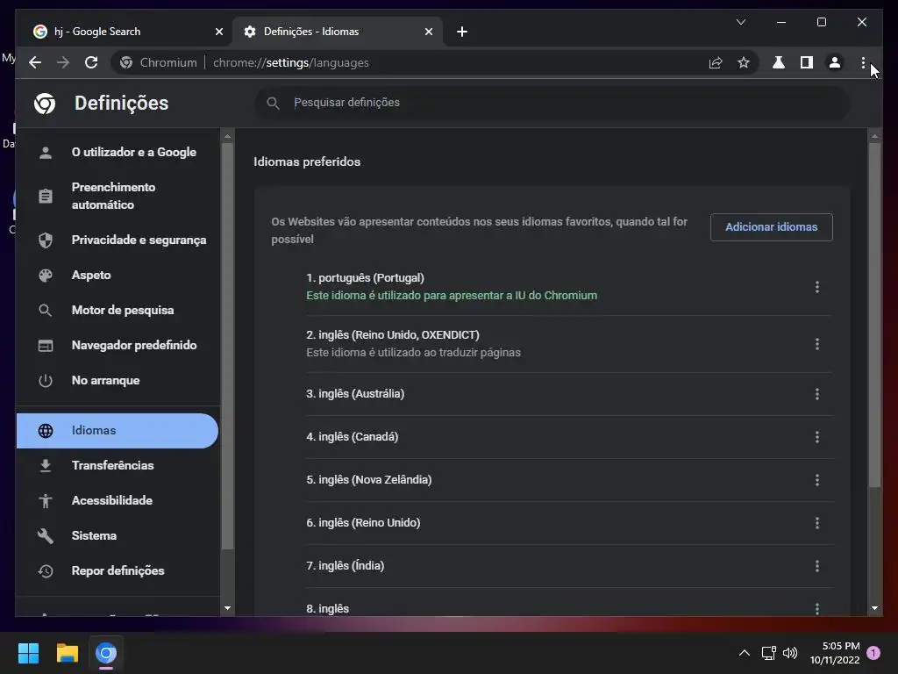Screen dimensions: 898x674
Task: Open Repor definições section
Action: (118, 570)
